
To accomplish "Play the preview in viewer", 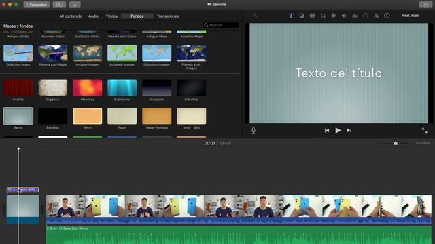I will tap(338, 130).
